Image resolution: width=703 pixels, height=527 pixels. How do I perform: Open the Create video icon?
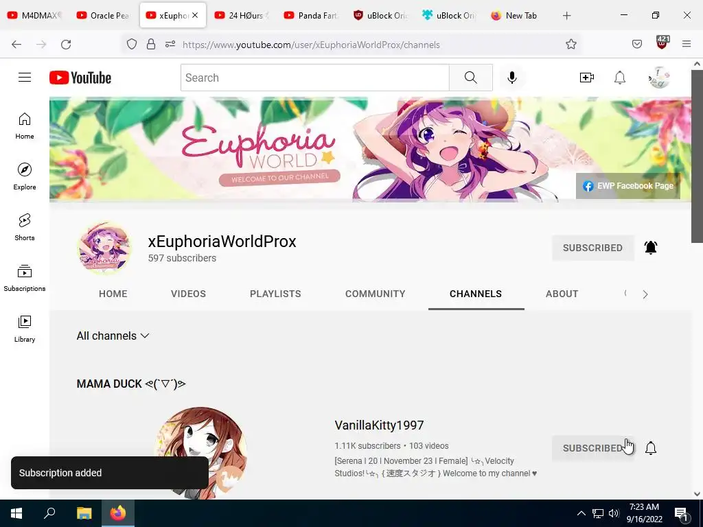586,78
